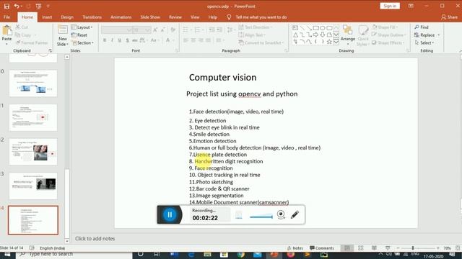Pick the Star shape from the shapes gallery
The height and width of the screenshot is (259, 462).
(x=329, y=42)
